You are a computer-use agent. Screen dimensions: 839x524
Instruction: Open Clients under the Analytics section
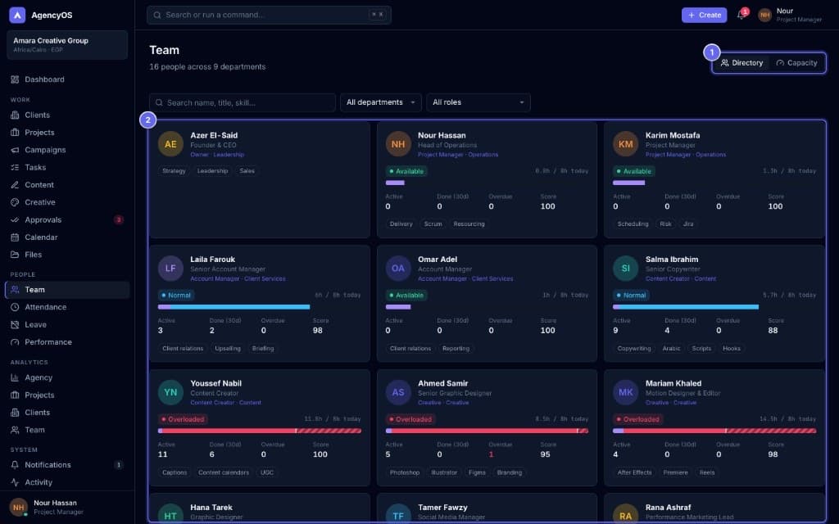(x=67, y=413)
